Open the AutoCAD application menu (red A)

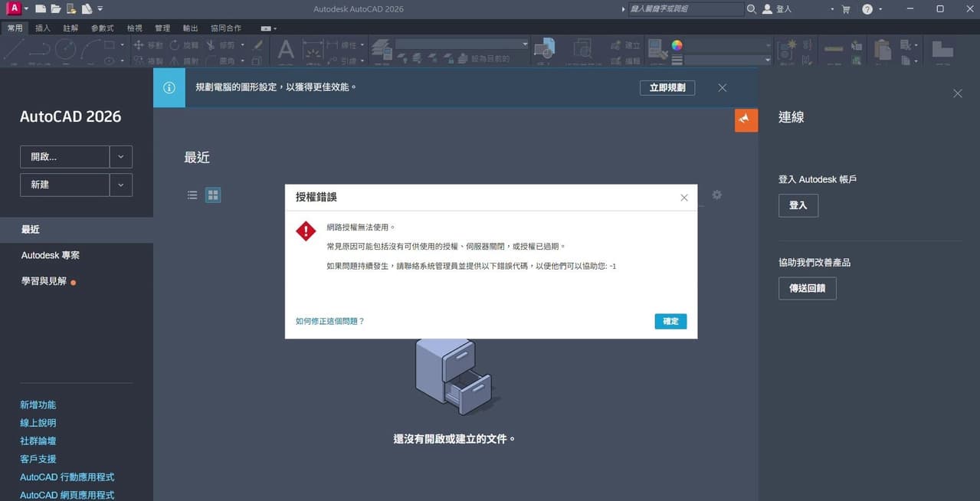tap(12, 8)
